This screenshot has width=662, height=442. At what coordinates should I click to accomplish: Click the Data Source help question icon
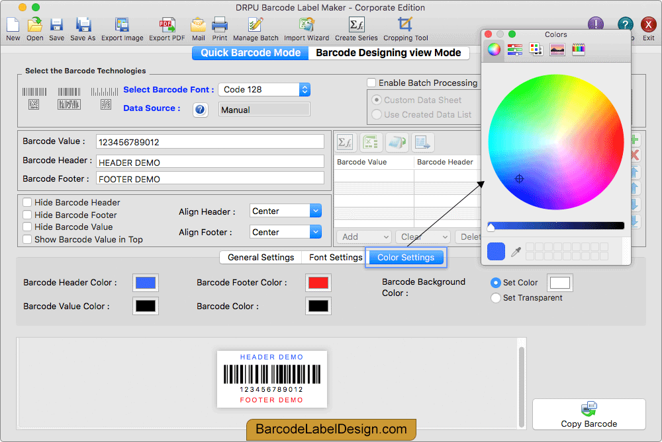coord(200,110)
